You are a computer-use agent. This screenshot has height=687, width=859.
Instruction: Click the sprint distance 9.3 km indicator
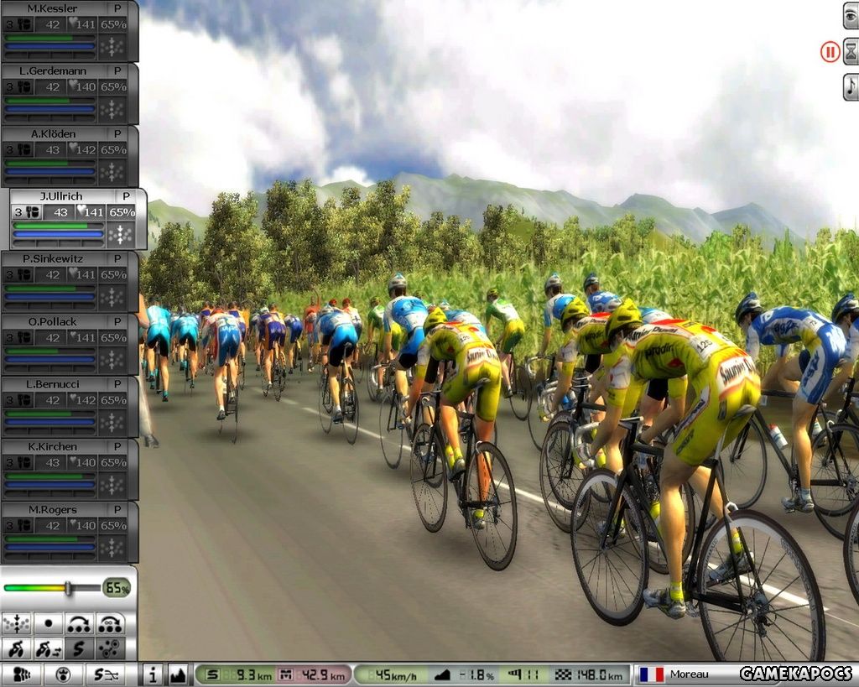click(239, 675)
